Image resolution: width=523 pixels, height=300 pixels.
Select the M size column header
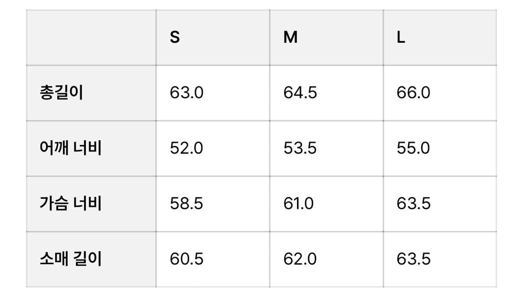point(291,38)
